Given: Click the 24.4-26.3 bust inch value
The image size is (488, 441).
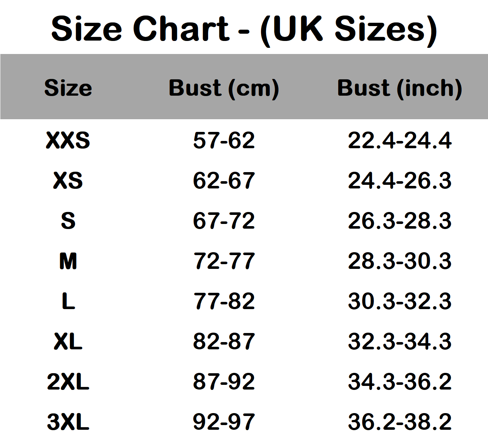Looking at the screenshot, I should 400,180.
